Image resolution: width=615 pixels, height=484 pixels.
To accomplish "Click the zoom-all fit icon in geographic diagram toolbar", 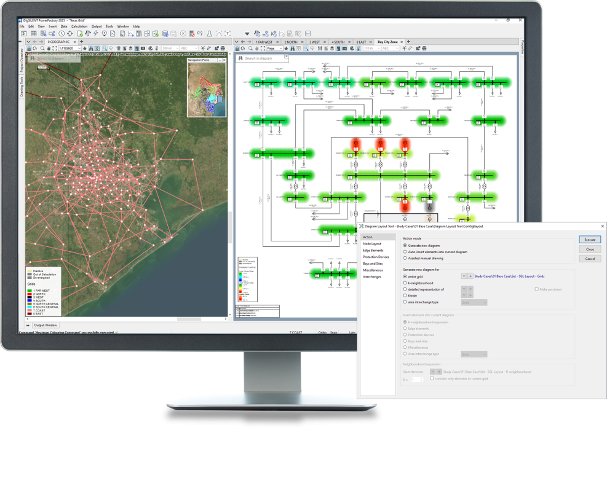I will point(55,49).
